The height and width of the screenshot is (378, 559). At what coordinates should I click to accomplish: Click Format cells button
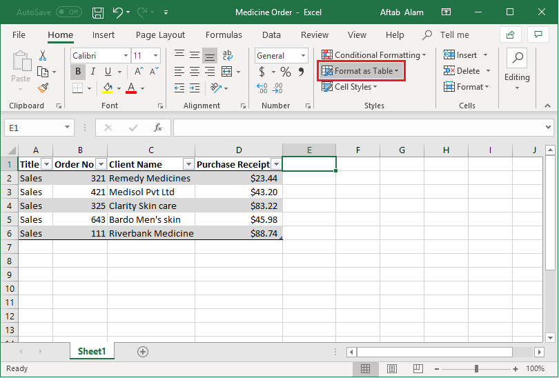click(467, 87)
